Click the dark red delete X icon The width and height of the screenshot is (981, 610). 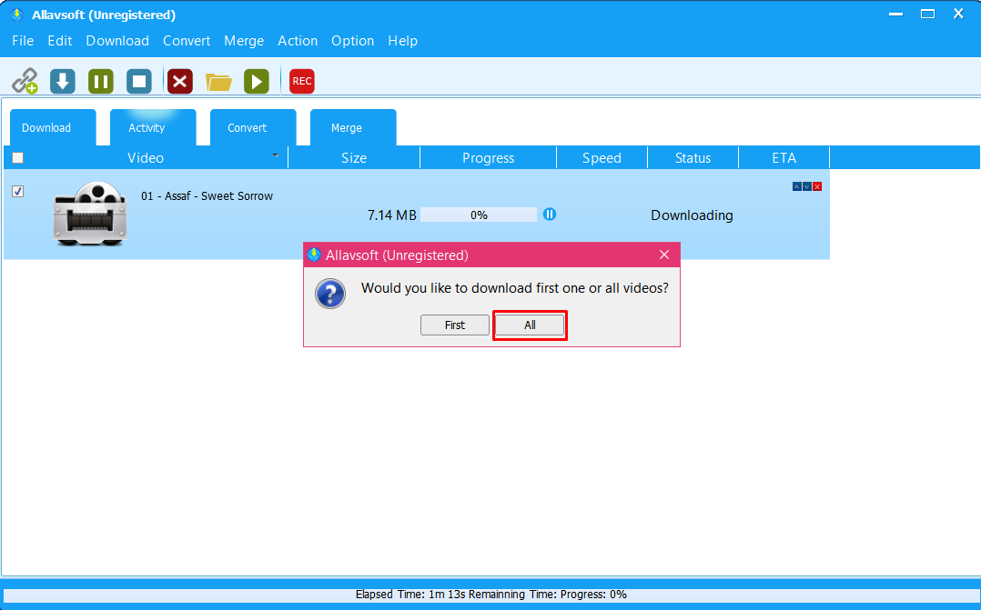click(180, 81)
